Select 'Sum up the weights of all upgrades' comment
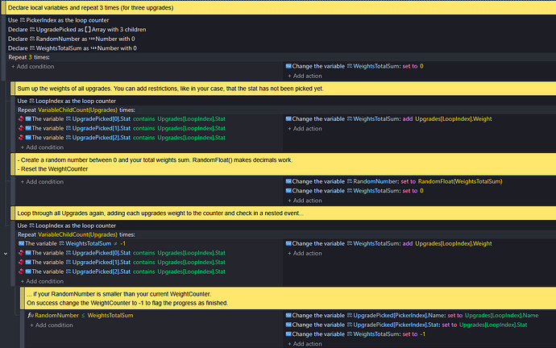Image resolution: width=556 pixels, height=348 pixels. 285,89
